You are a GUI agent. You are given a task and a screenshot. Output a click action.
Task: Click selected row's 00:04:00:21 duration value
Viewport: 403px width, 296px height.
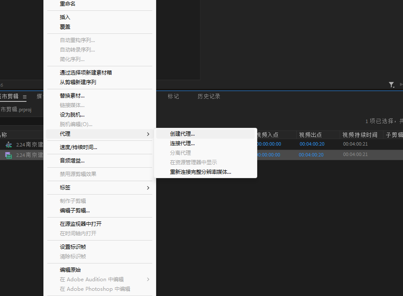(x=355, y=154)
